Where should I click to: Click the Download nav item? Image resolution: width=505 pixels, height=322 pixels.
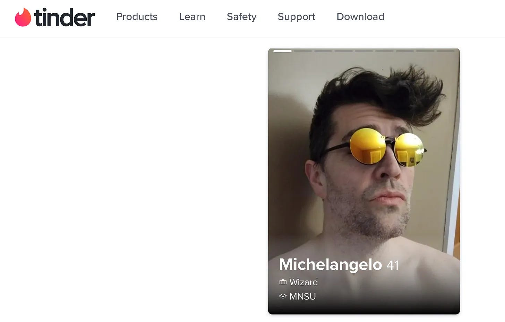[x=360, y=17]
